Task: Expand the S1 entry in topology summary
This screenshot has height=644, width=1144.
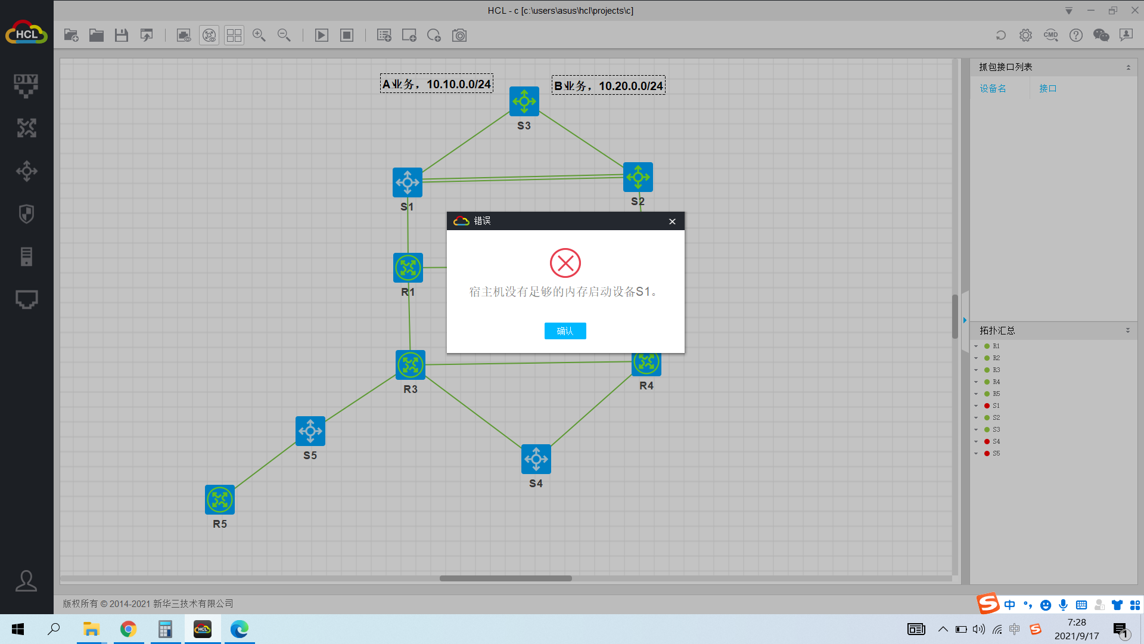Action: (x=976, y=406)
